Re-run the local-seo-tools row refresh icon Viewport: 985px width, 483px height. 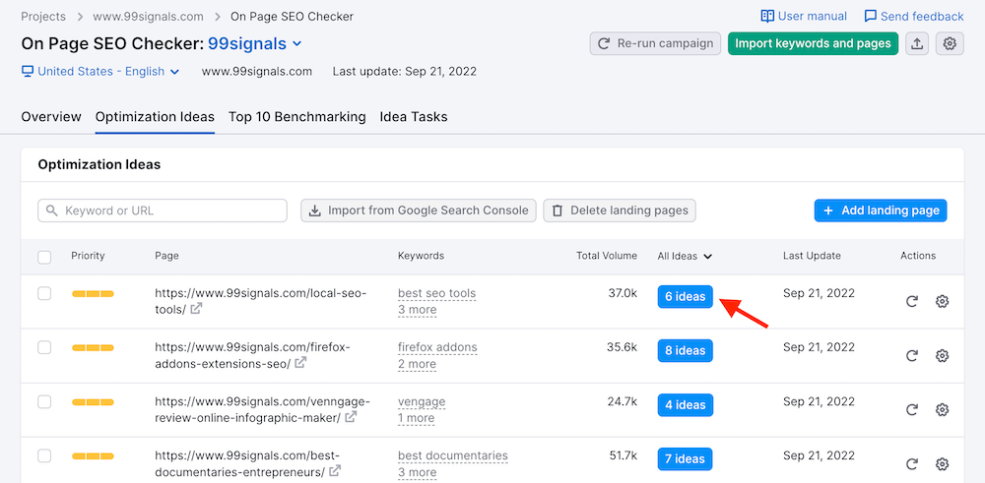pos(912,301)
